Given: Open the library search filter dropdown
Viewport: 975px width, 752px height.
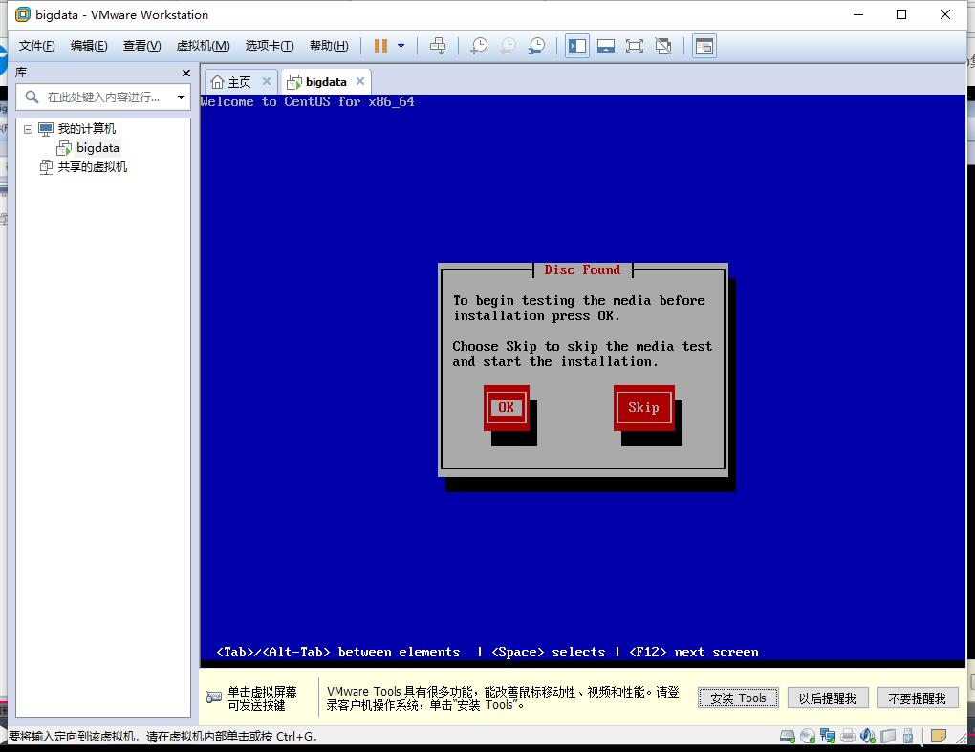Looking at the screenshot, I should tap(181, 97).
